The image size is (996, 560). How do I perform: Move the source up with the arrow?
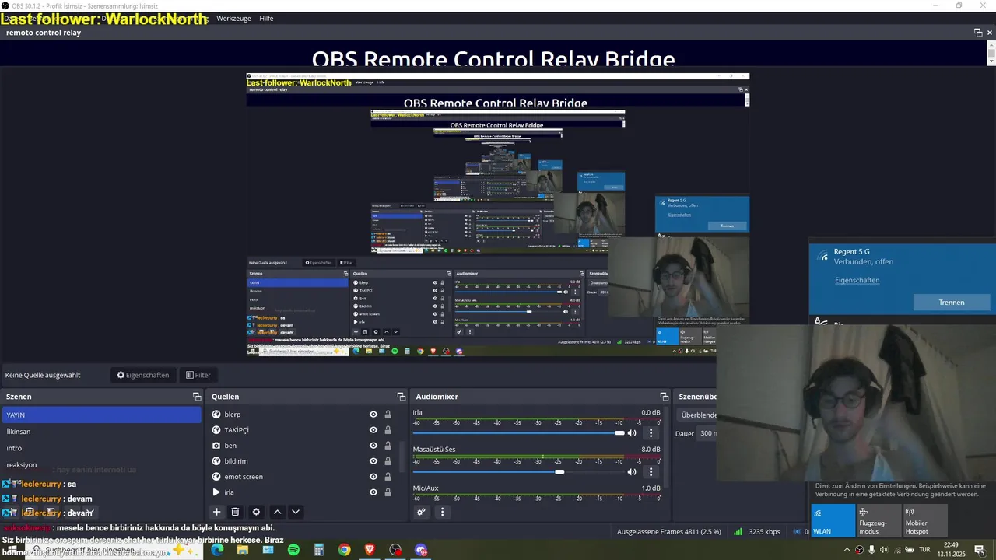pyautogui.click(x=277, y=512)
